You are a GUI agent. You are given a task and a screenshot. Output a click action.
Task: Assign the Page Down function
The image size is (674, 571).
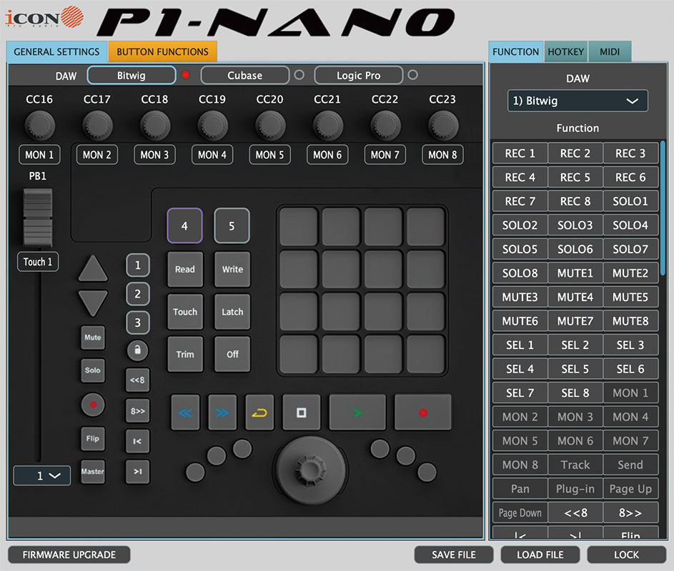click(x=520, y=512)
